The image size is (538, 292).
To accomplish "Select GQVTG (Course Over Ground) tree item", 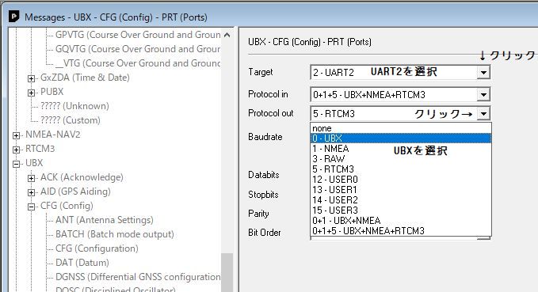I will (x=138, y=49).
